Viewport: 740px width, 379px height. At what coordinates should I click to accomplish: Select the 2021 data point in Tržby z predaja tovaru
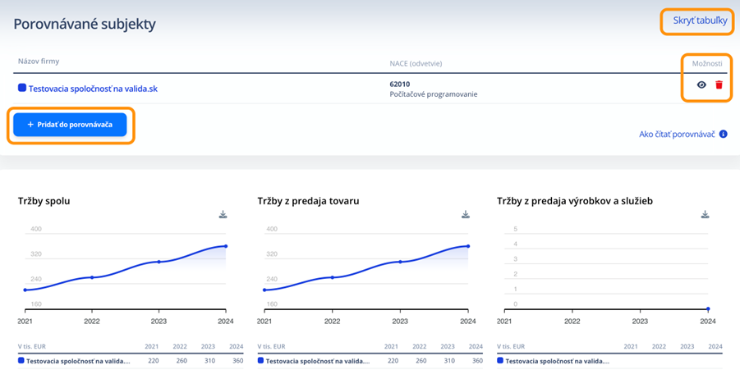click(264, 290)
